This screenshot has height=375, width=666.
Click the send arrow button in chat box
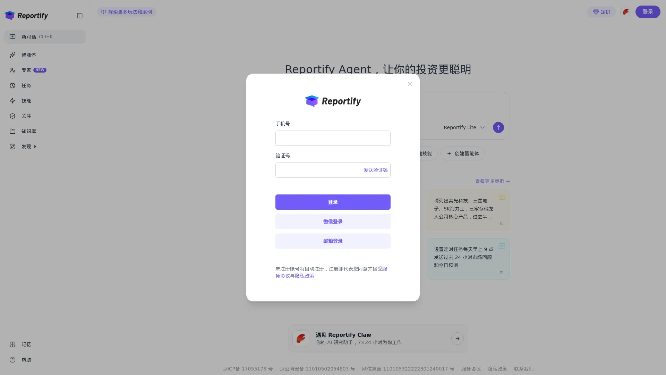[498, 127]
